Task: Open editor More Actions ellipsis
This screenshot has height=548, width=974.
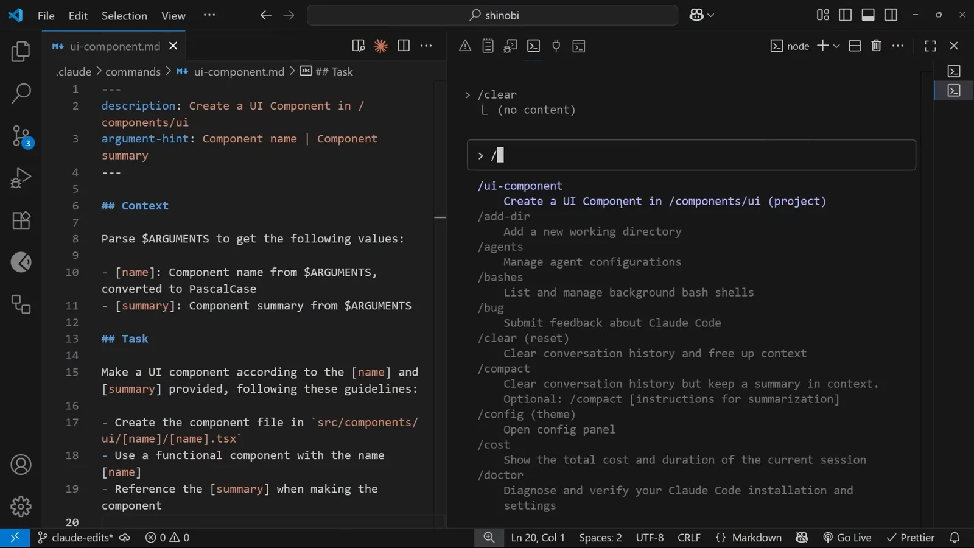Action: (427, 46)
